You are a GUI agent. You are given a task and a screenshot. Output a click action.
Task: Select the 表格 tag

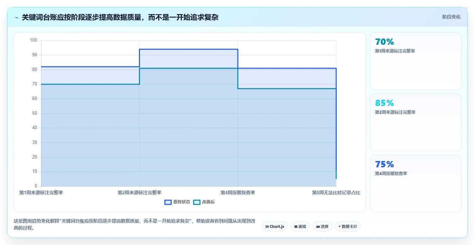click(300, 226)
